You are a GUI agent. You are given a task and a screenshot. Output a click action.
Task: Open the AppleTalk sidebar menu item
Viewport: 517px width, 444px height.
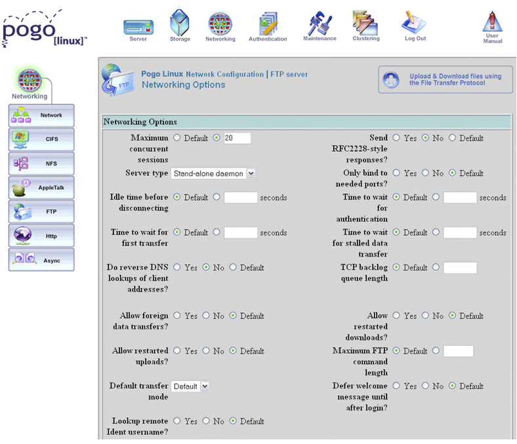41,187
